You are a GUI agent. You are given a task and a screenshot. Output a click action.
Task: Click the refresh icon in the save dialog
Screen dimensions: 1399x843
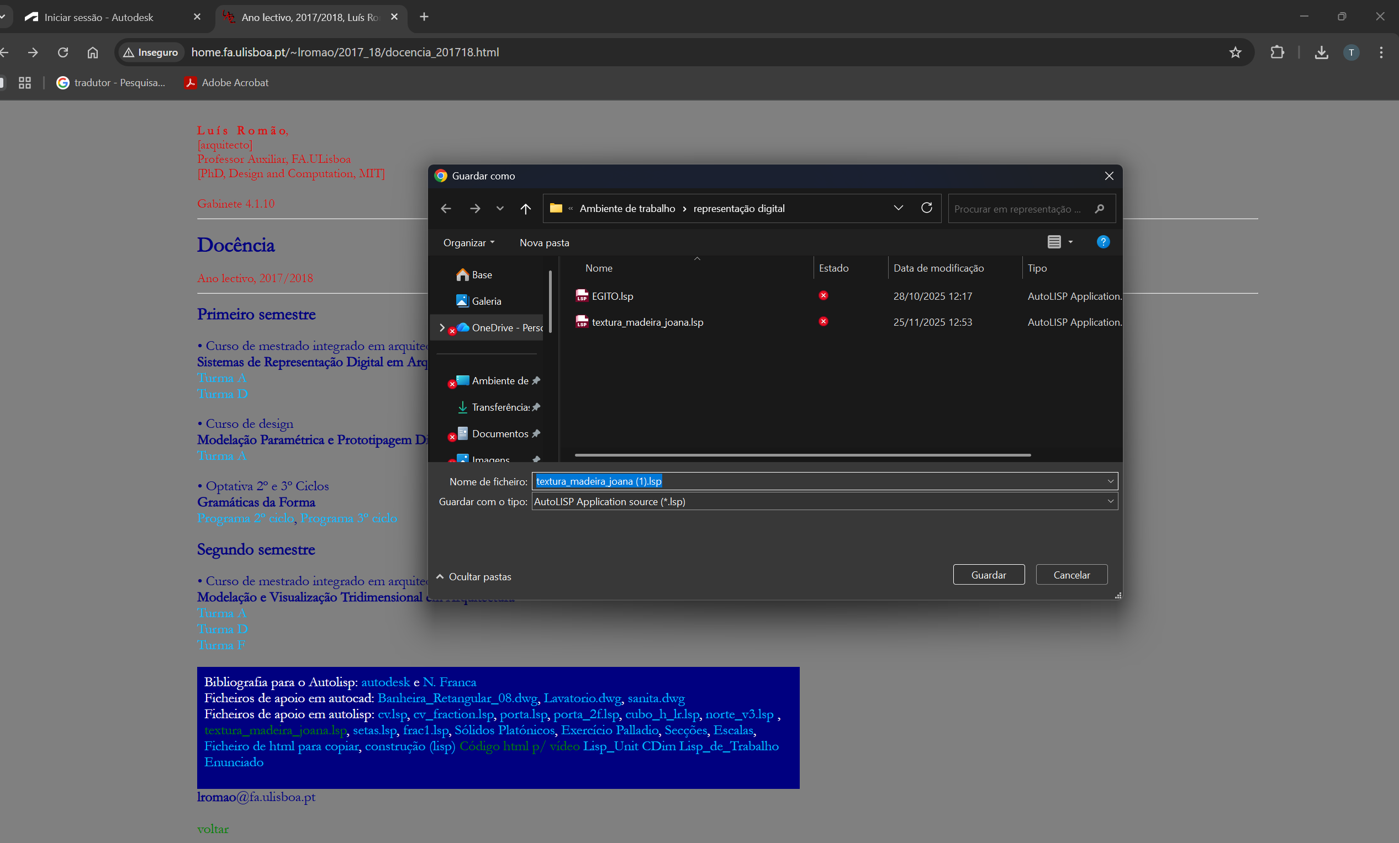click(926, 208)
